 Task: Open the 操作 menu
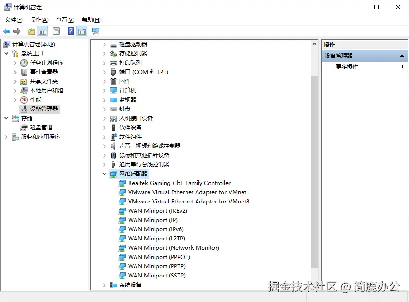pyautogui.click(x=39, y=20)
